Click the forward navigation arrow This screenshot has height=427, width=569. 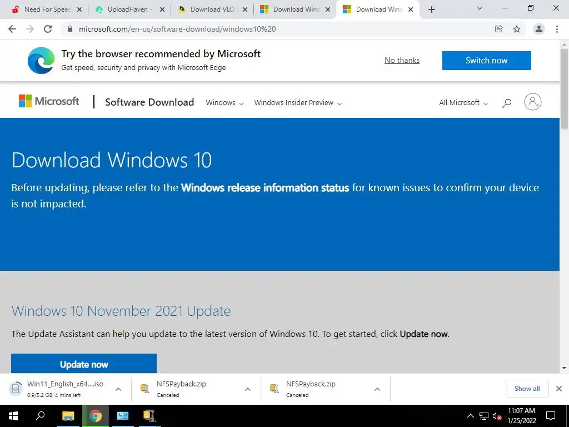30,29
